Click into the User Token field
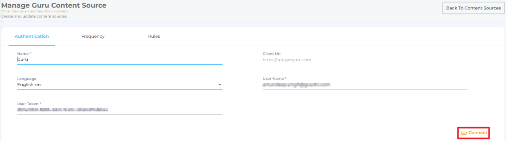 click(x=120, y=110)
